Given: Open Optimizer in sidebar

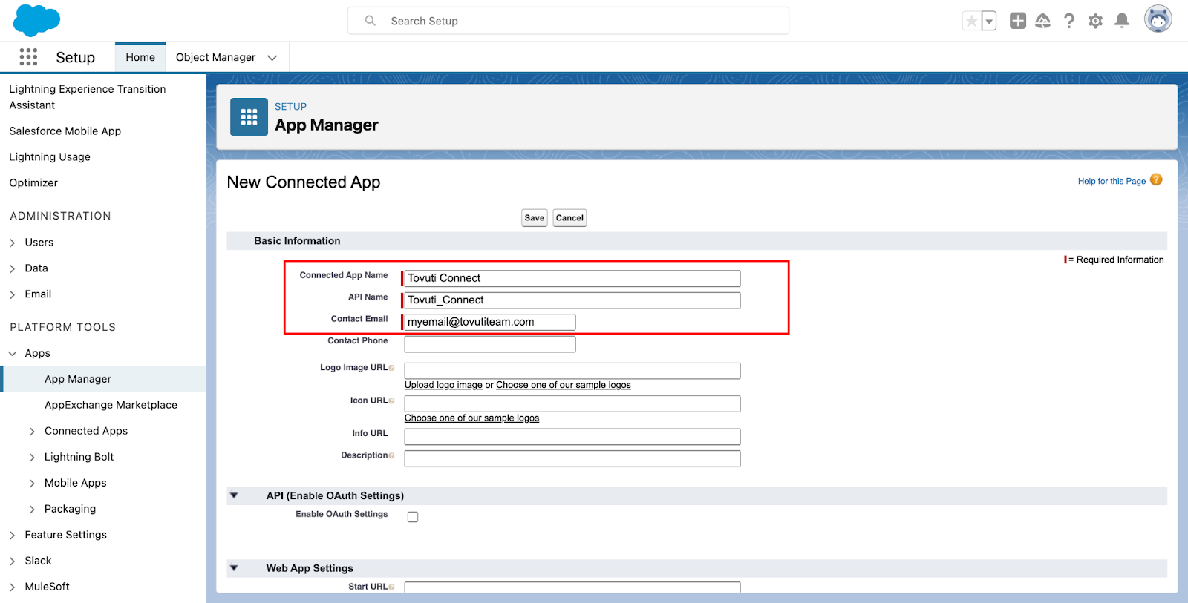Looking at the screenshot, I should [x=33, y=182].
